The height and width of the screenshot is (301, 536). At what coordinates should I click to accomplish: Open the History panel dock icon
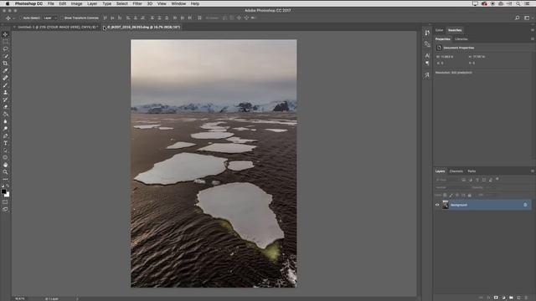[427, 33]
